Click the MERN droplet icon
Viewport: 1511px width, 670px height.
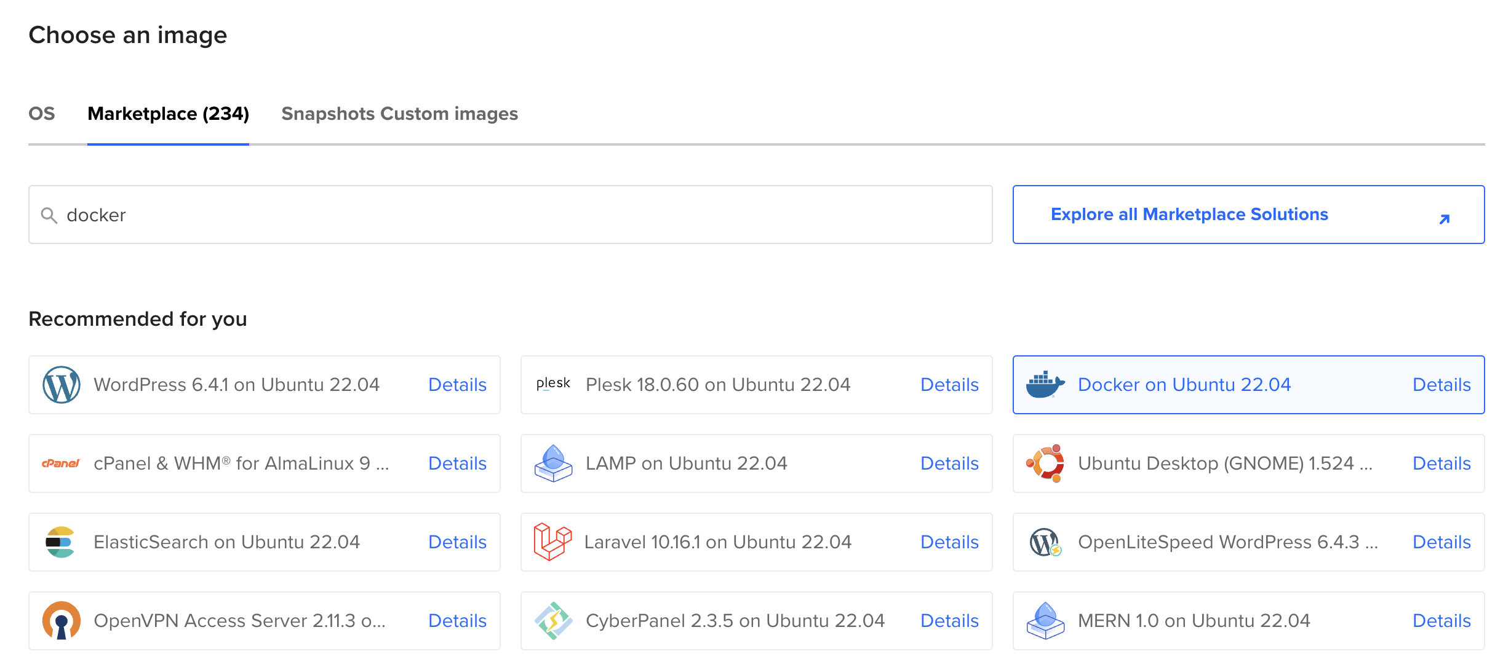[x=1045, y=621]
